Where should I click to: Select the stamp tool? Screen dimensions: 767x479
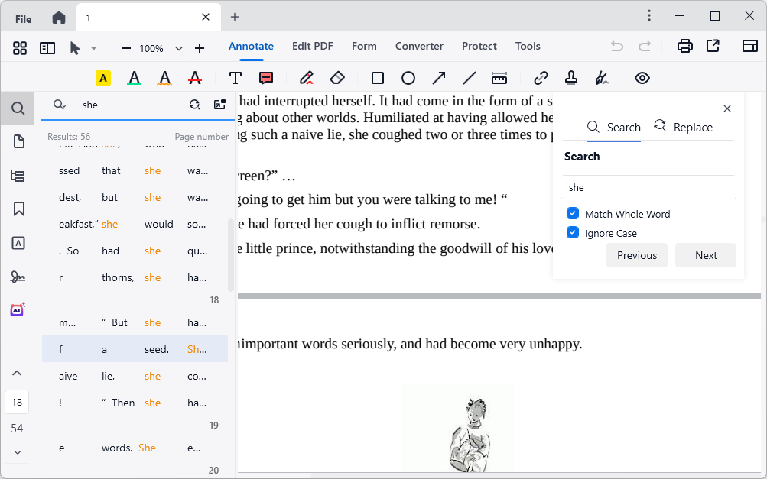[x=570, y=77]
